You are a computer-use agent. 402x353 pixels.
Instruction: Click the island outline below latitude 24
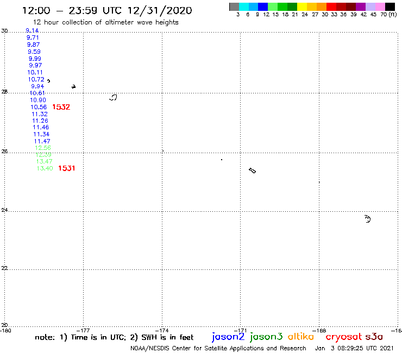pos(368,219)
